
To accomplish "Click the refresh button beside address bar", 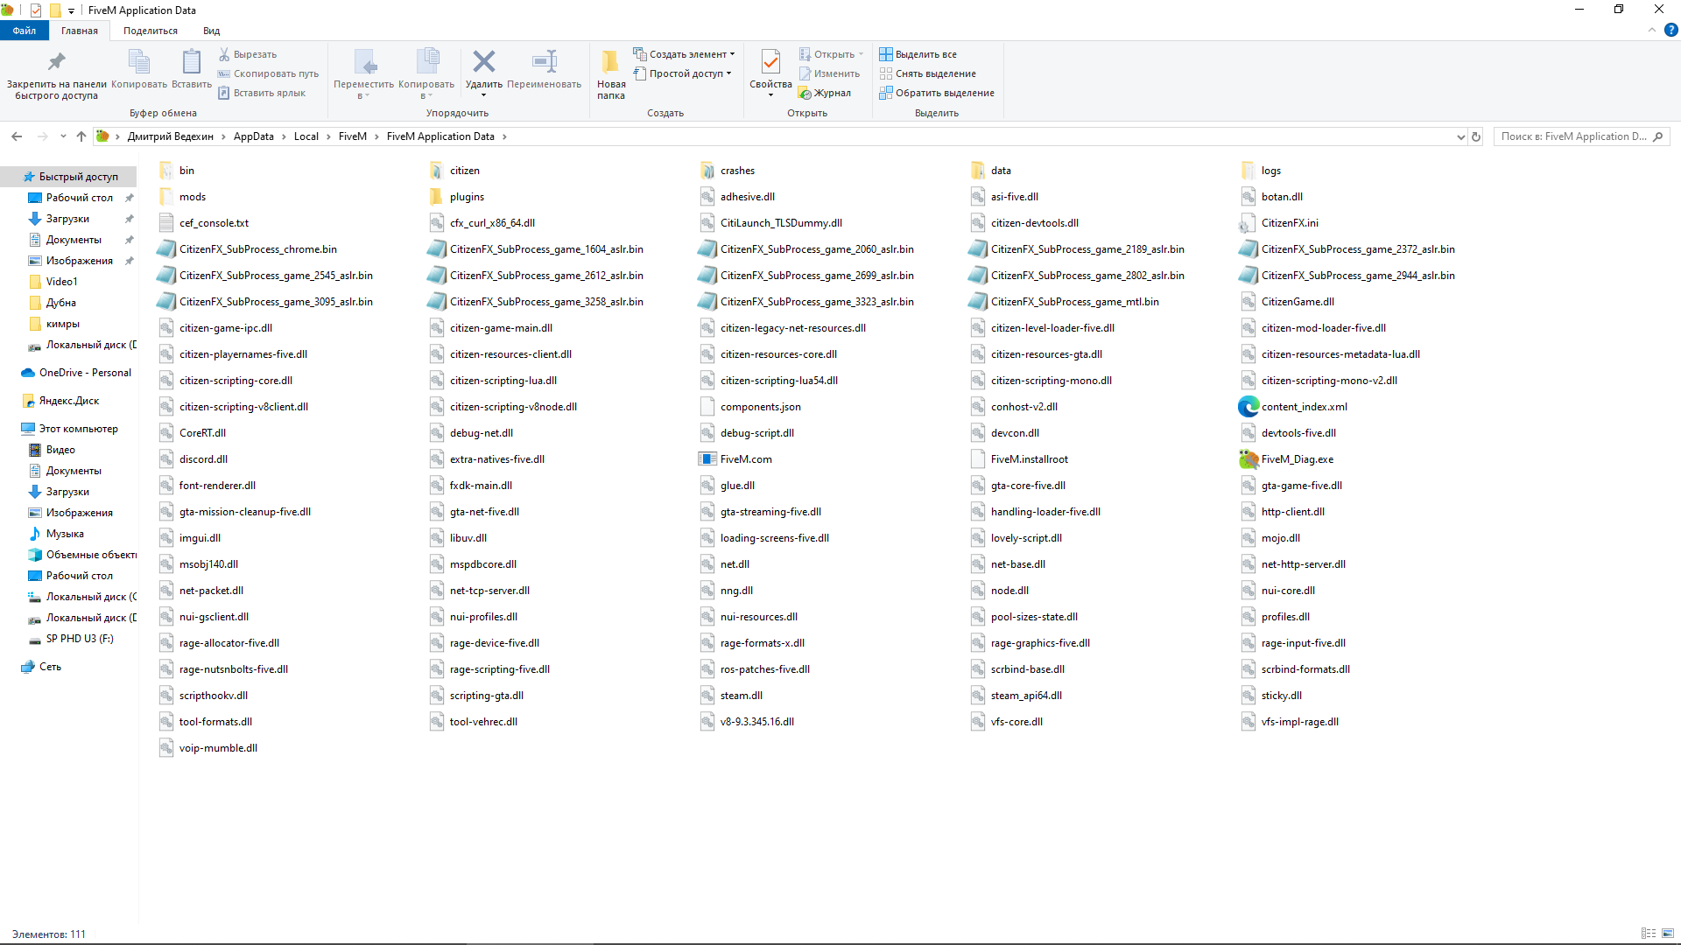I will (1476, 136).
